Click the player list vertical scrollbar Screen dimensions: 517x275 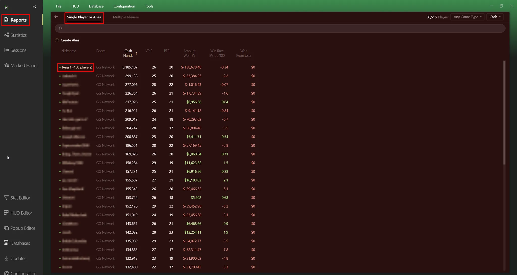504,113
